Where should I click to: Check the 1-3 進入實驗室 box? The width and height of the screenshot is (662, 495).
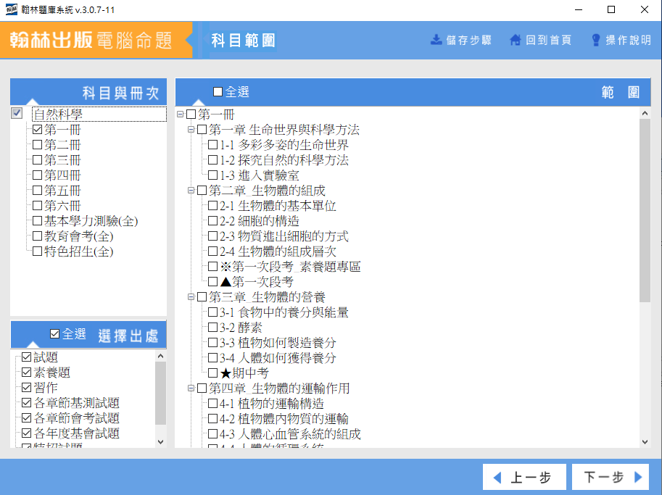(212, 175)
